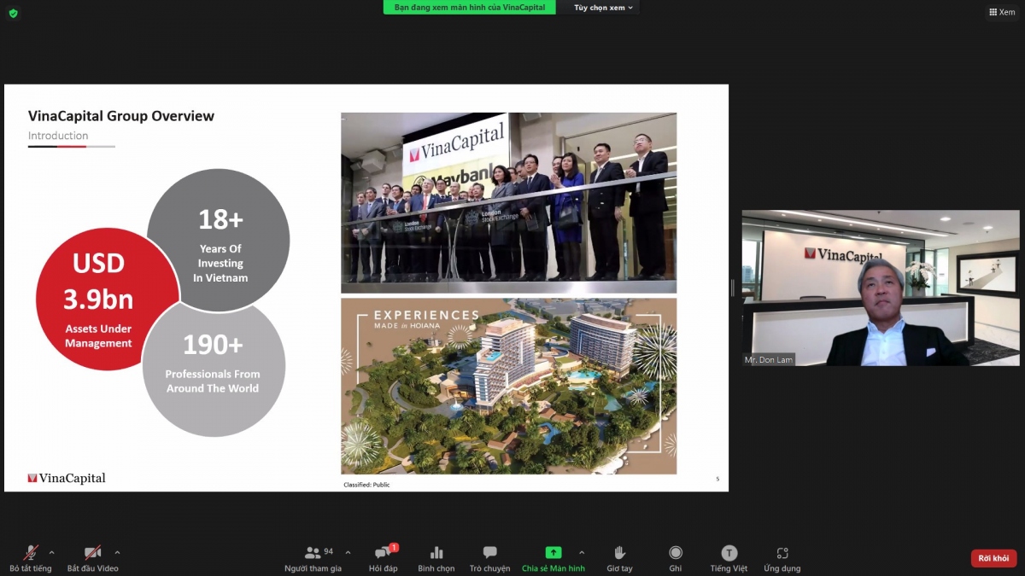
Task: Click the 190+ Professionals circle
Action: click(x=213, y=365)
